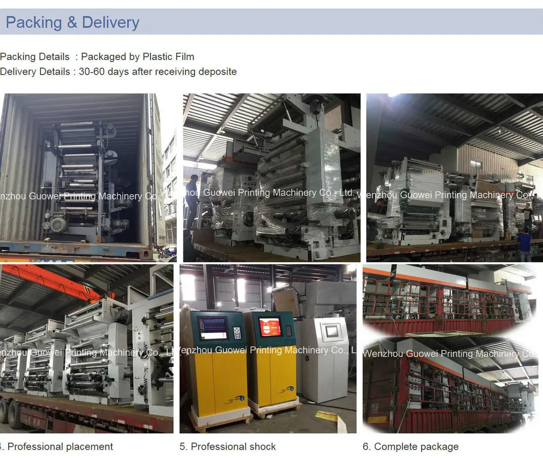
Task: Click the white control cabinet with screen
Action: tap(325, 360)
